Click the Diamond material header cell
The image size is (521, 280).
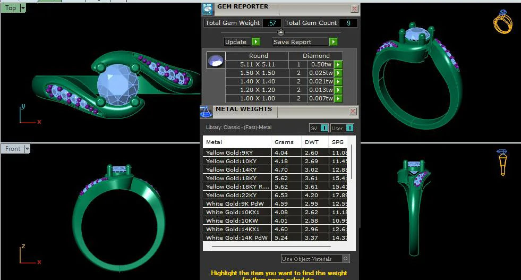tap(316, 56)
